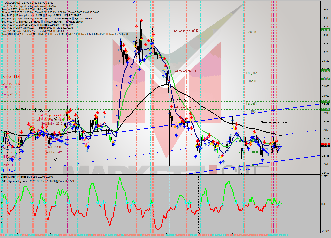Click the '2023.09.05 07:00' time axis label
This screenshot has height=238, width=331.
point(279,235)
